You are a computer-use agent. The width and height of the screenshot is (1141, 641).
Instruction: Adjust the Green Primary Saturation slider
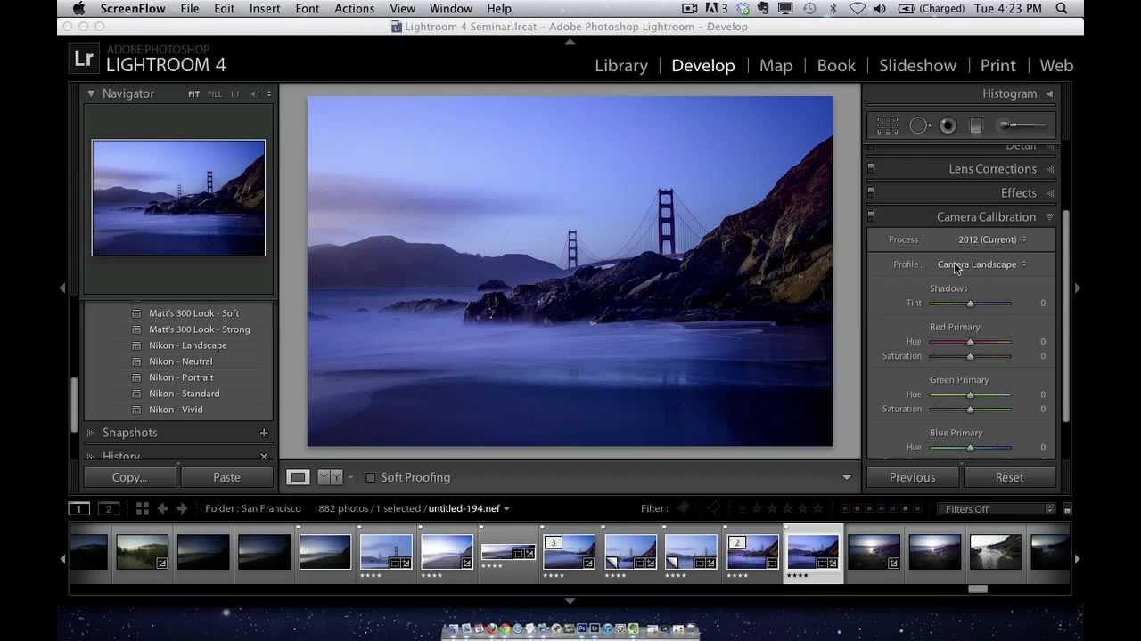[971, 410]
